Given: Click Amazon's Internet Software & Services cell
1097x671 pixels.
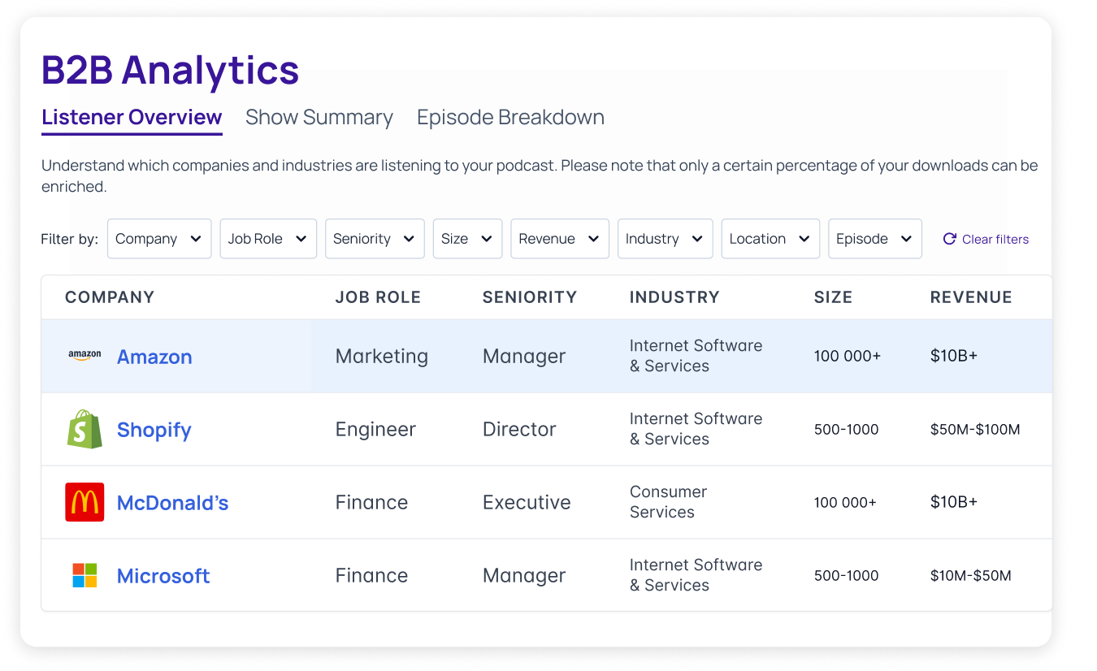Looking at the screenshot, I should (696, 356).
